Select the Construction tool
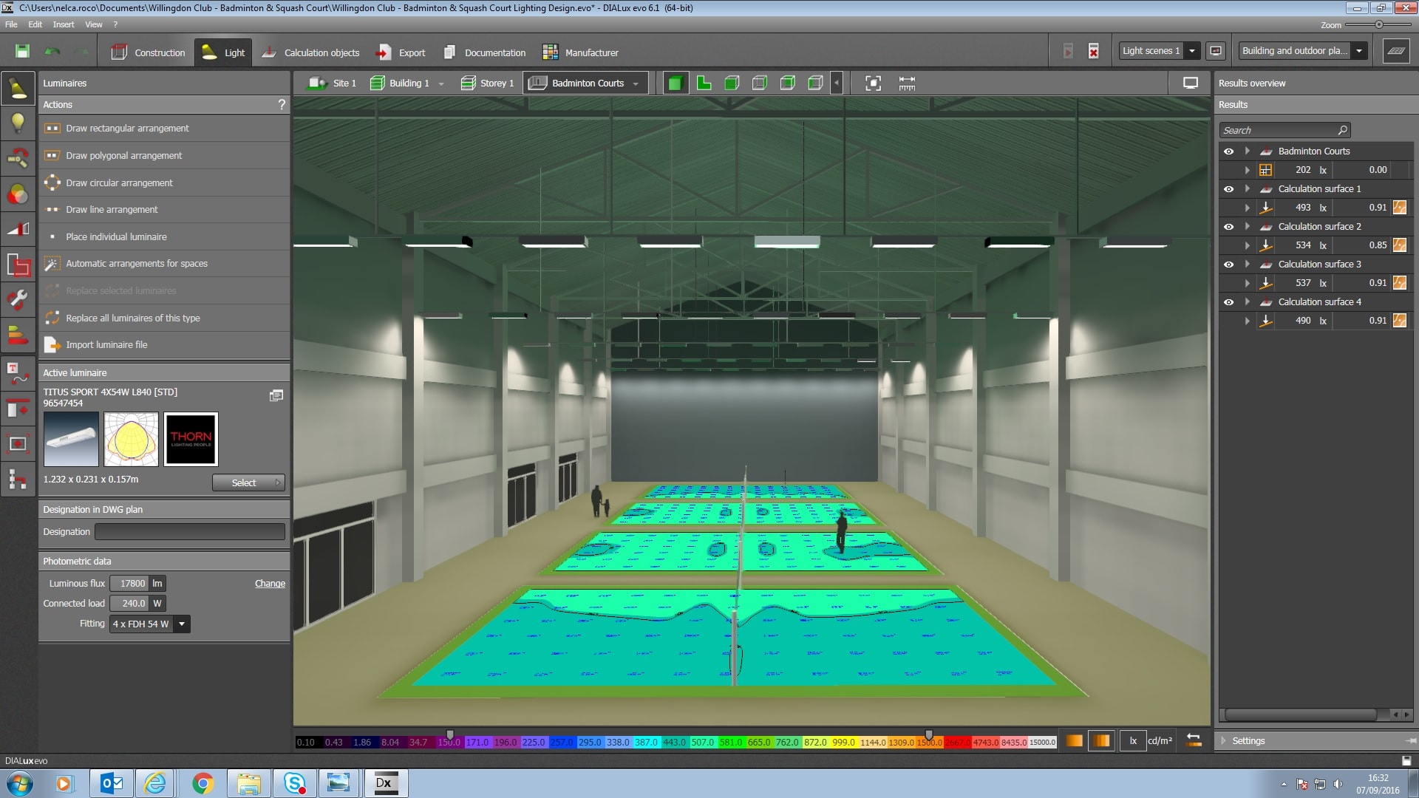The height and width of the screenshot is (798, 1419). click(148, 52)
